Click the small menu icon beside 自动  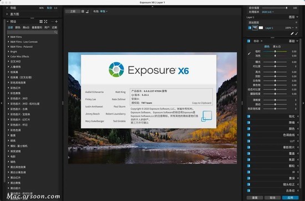click(x=261, y=41)
